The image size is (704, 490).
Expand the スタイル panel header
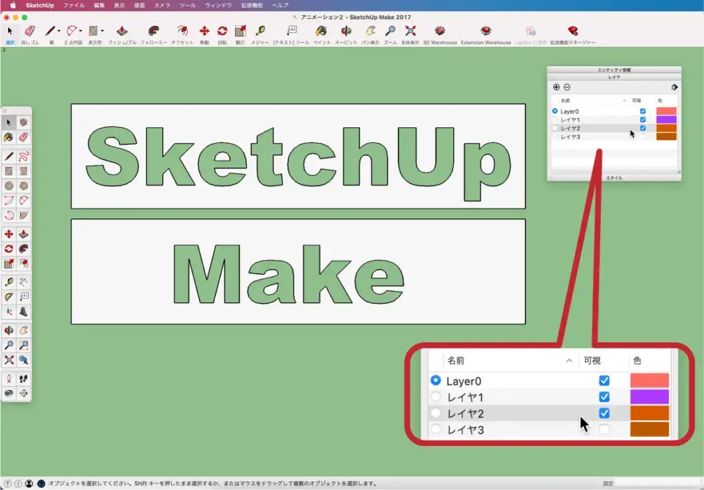[613, 178]
